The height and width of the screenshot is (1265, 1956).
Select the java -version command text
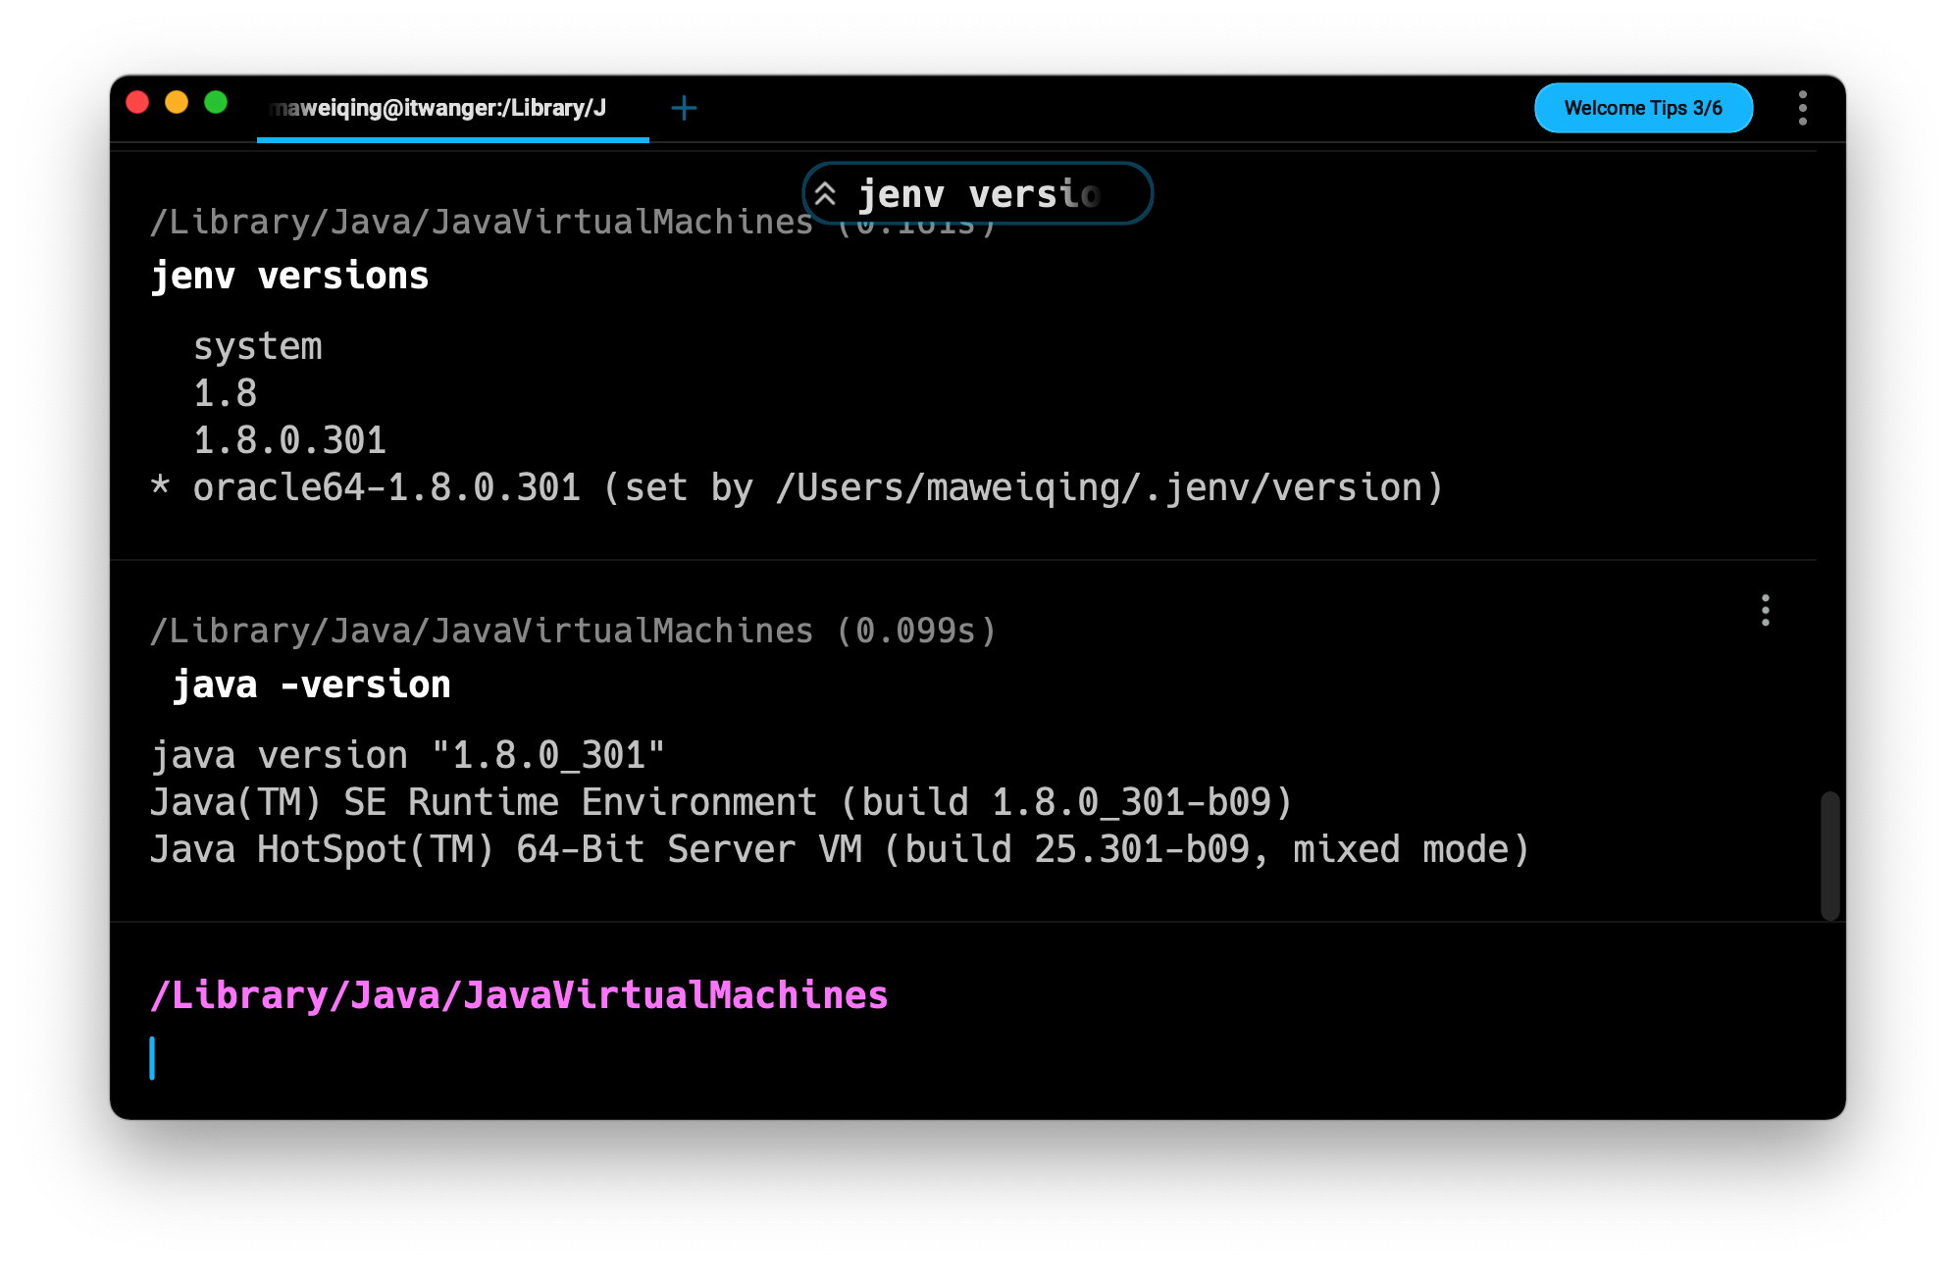(312, 684)
